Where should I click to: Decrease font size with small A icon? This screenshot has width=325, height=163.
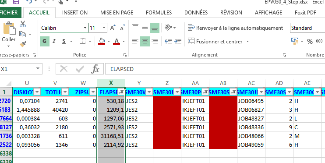123,28
